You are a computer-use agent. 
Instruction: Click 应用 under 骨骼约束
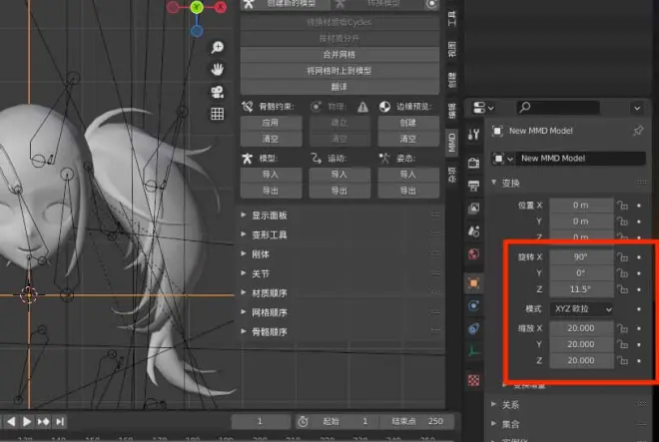[x=271, y=123]
